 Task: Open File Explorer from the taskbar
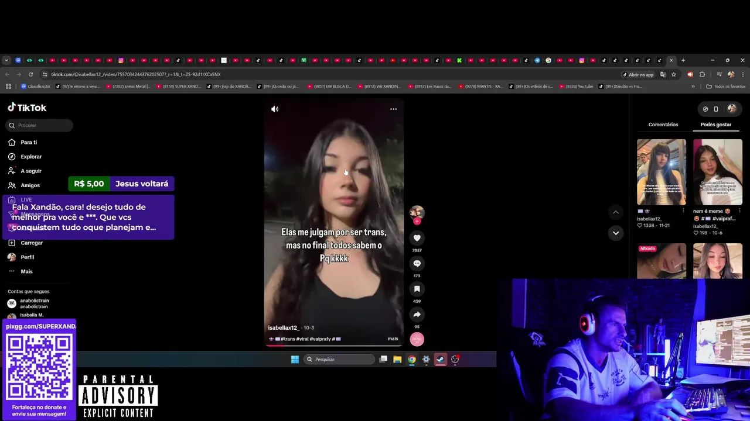click(397, 360)
